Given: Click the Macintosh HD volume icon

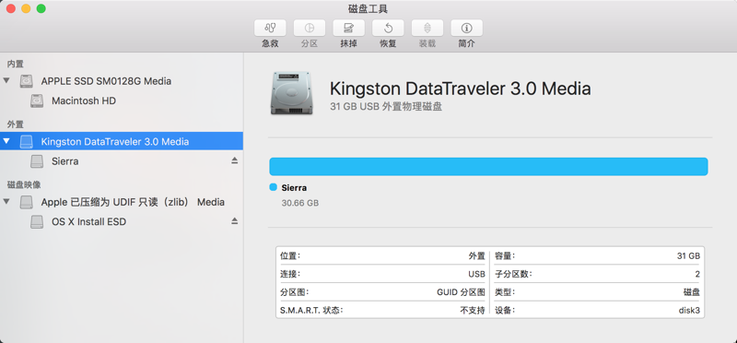Looking at the screenshot, I should tap(37, 101).
